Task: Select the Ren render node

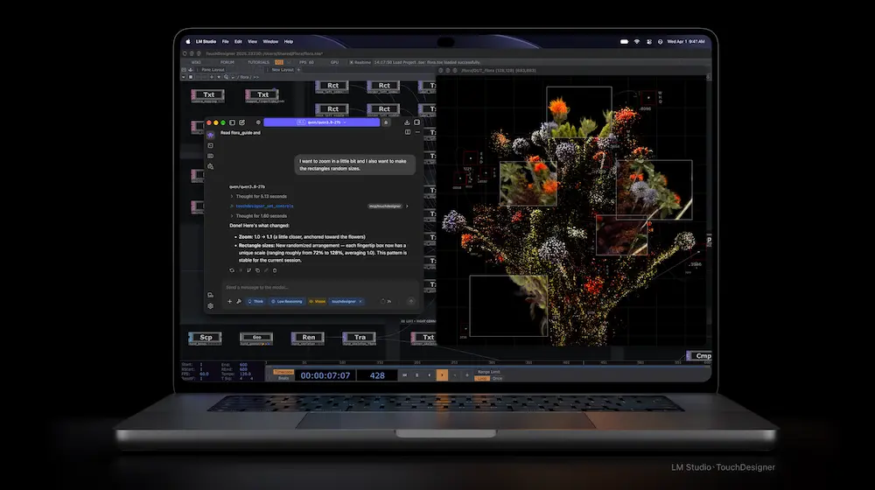Action: click(308, 338)
